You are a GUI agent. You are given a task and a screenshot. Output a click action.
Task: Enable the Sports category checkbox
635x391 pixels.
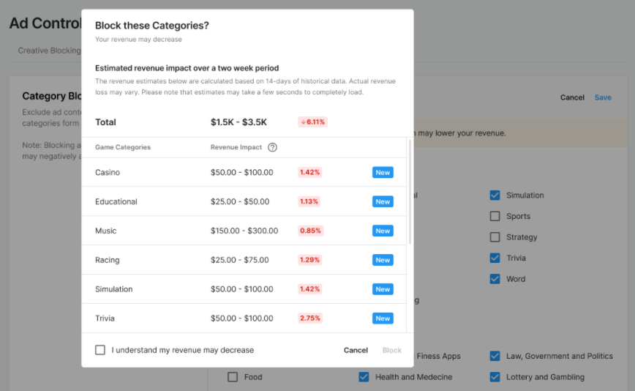tap(495, 217)
